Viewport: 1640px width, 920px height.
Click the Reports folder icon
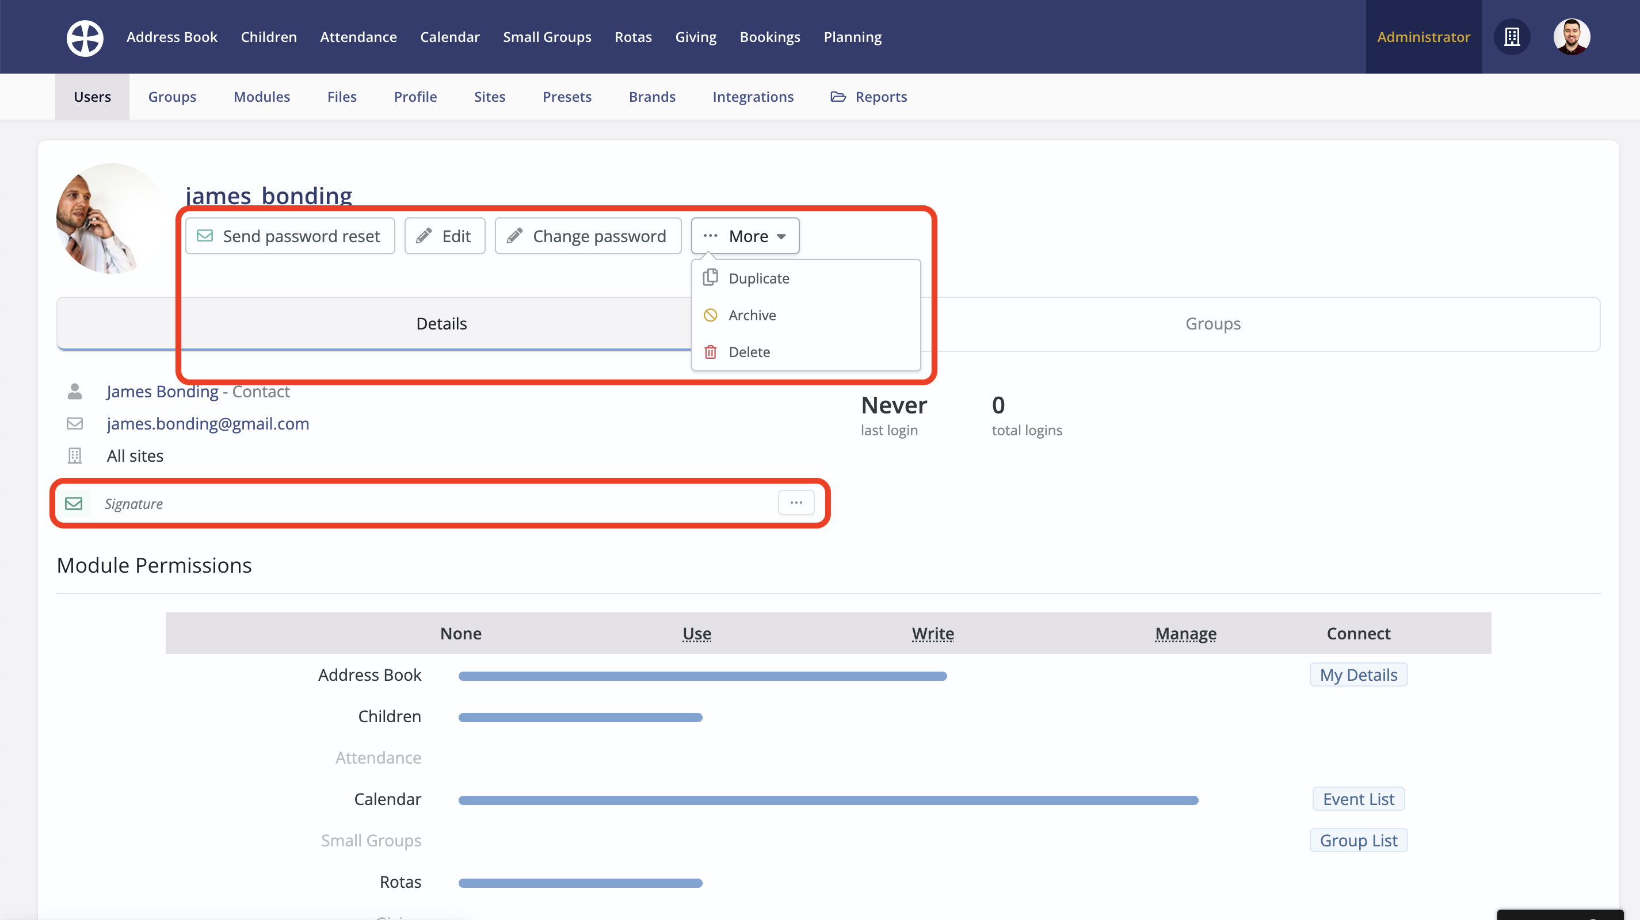pos(838,97)
